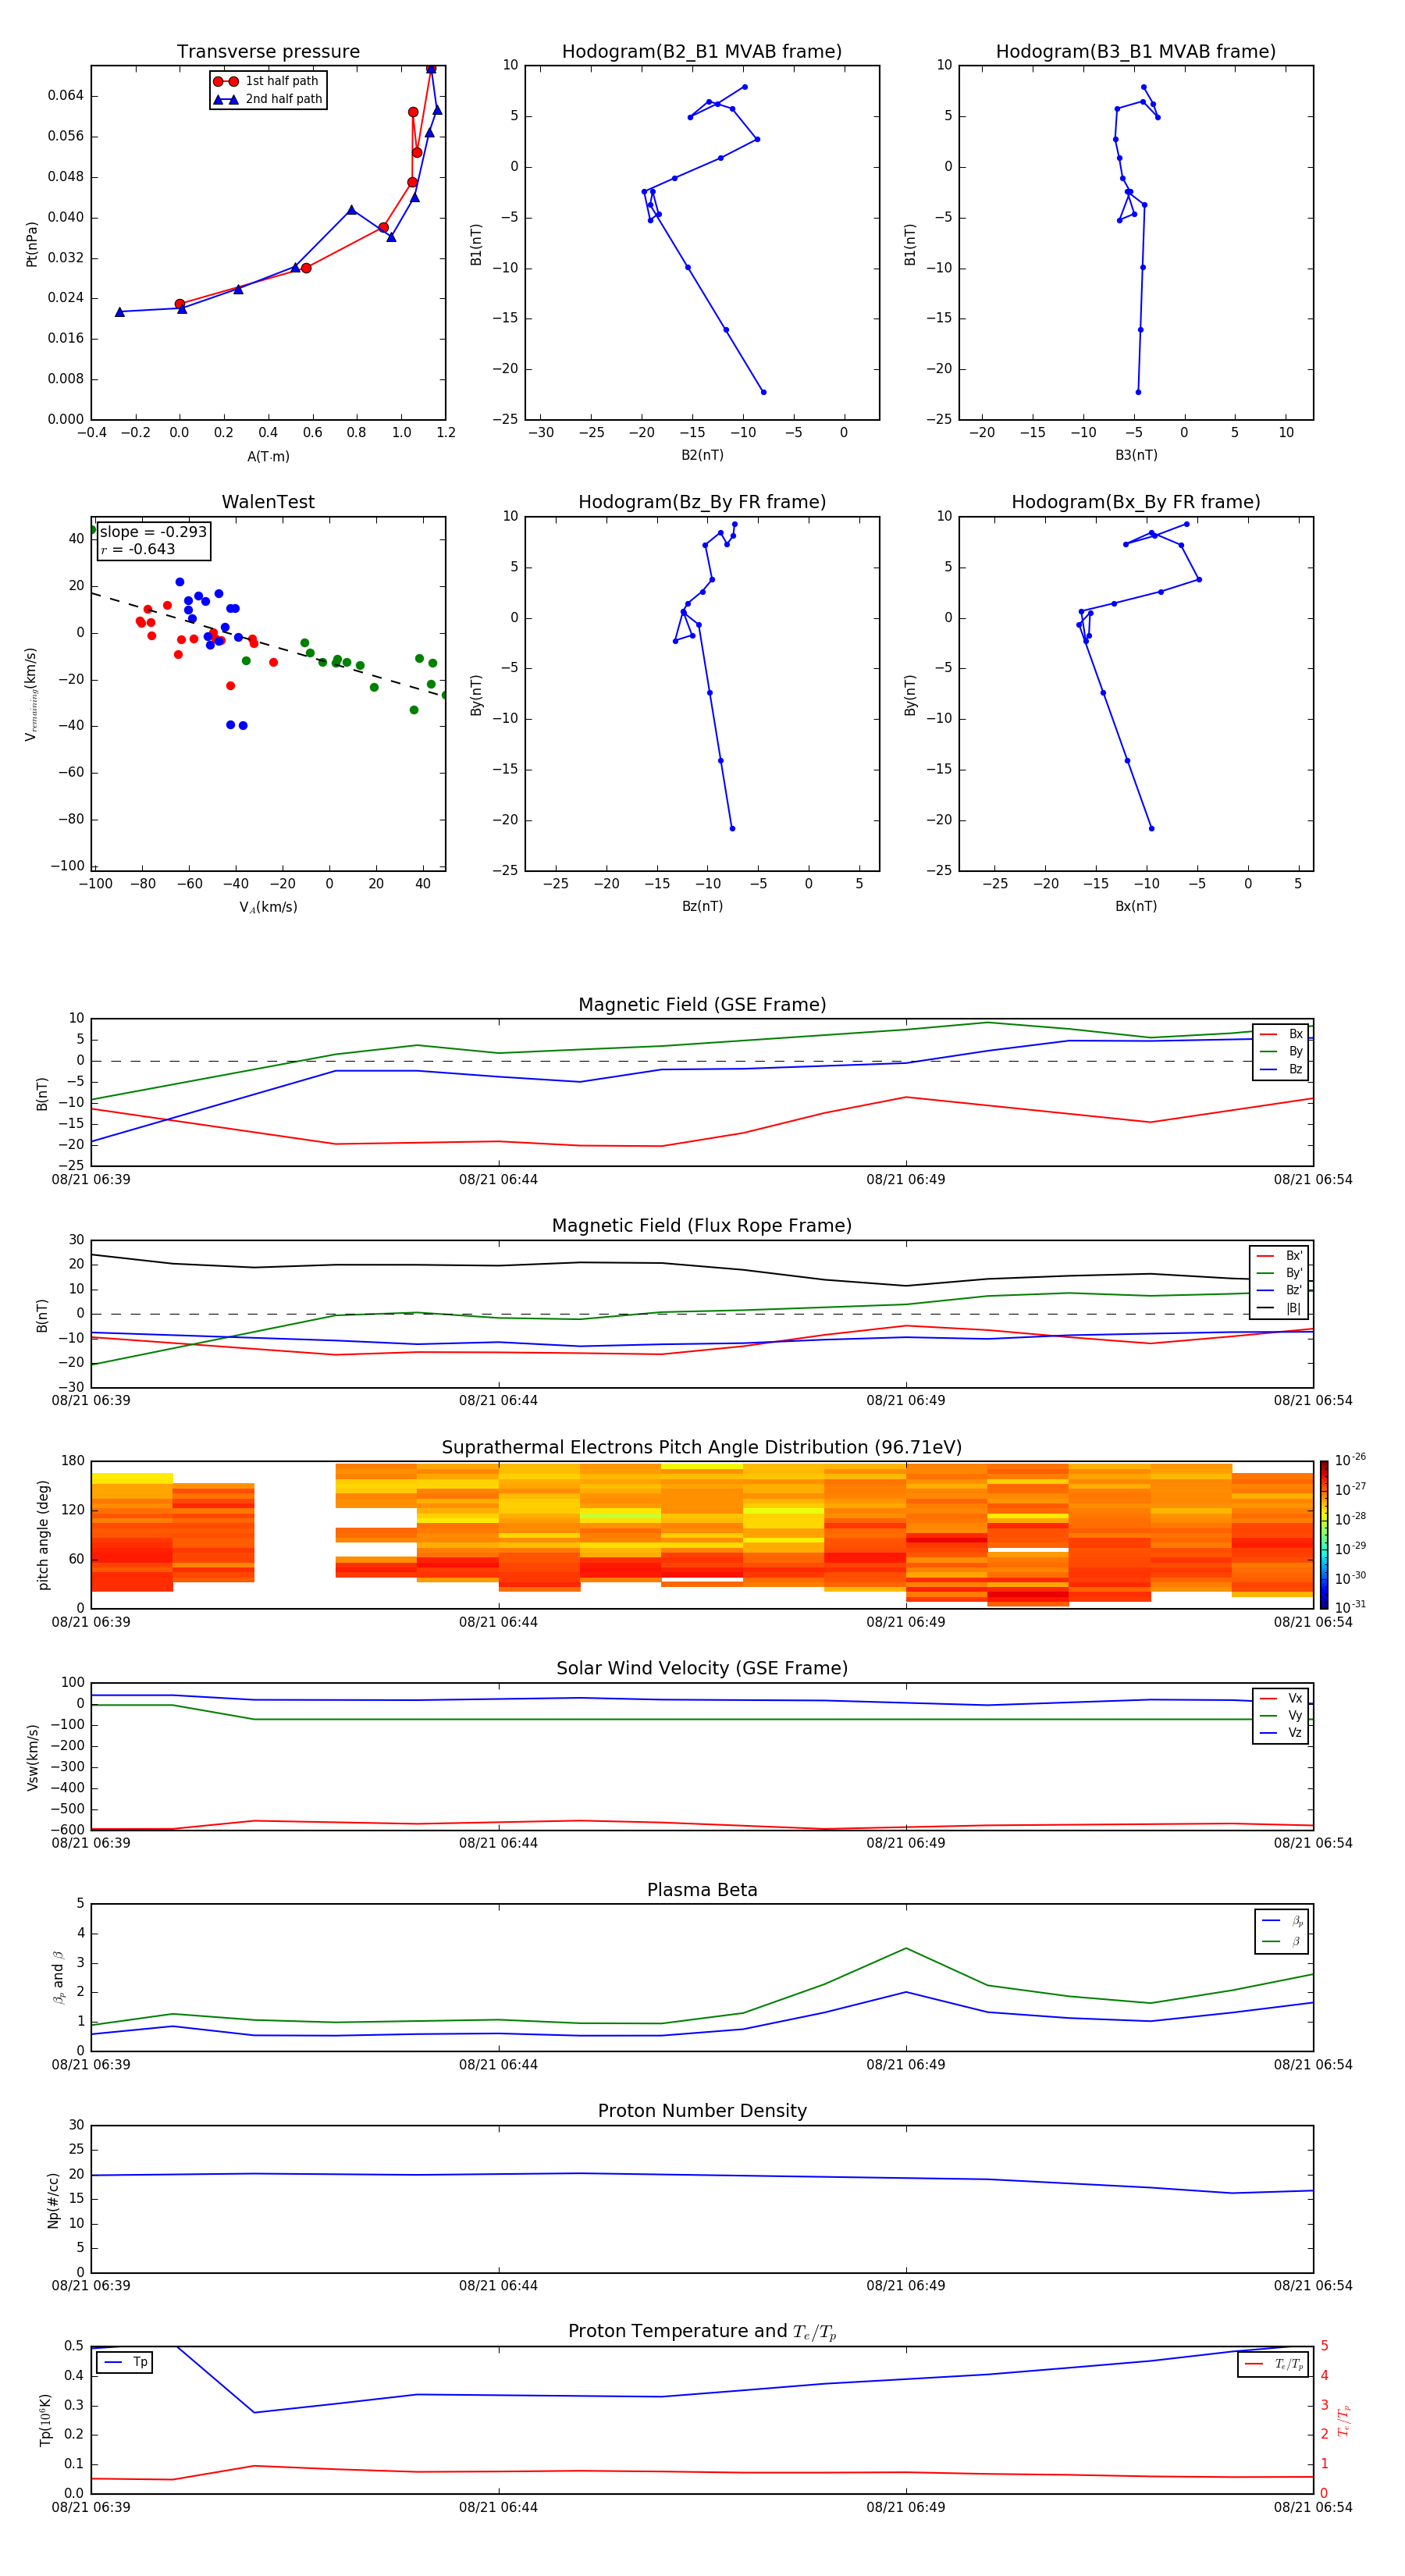Click the "V_A(km/s)" x-axis label
This screenshot has height=2576, width=1405.
coord(268,907)
